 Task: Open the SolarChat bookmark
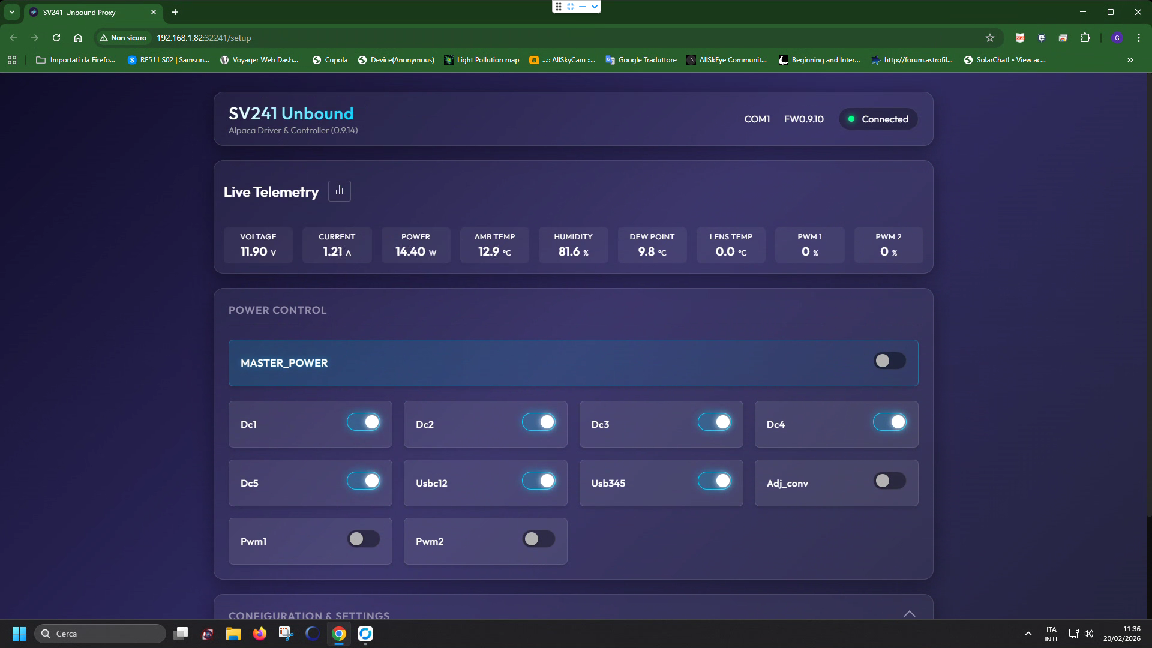point(1005,60)
